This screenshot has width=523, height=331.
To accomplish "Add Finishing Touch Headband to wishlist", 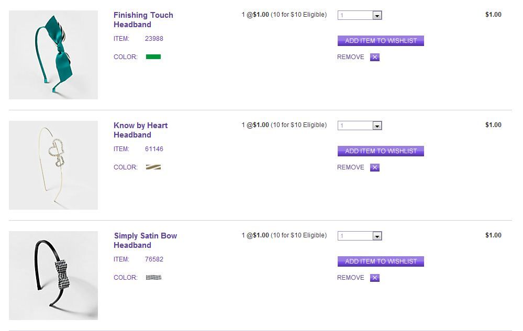I will [x=381, y=41].
